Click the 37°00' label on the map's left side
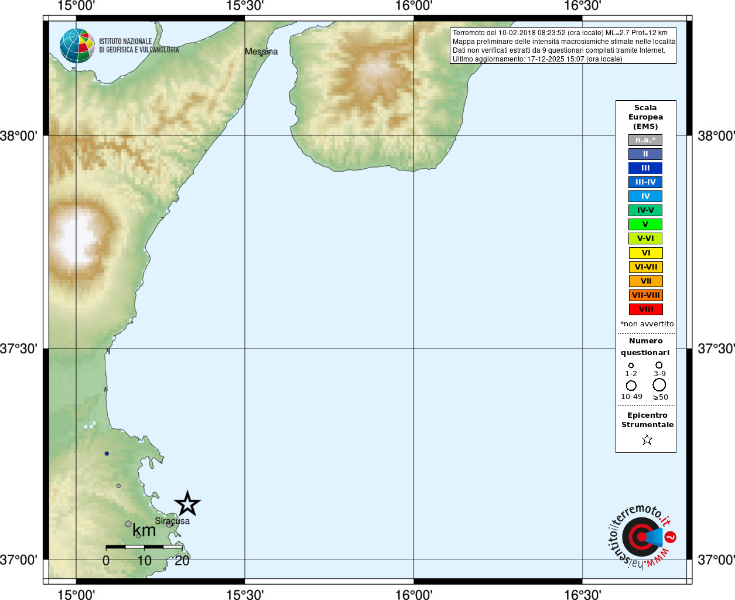This screenshot has height=600, width=735. [19, 560]
